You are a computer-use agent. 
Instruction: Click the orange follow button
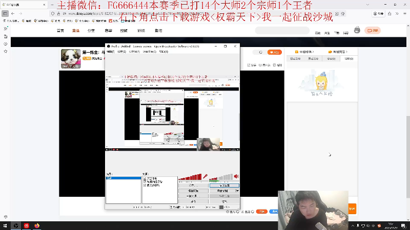275,52
